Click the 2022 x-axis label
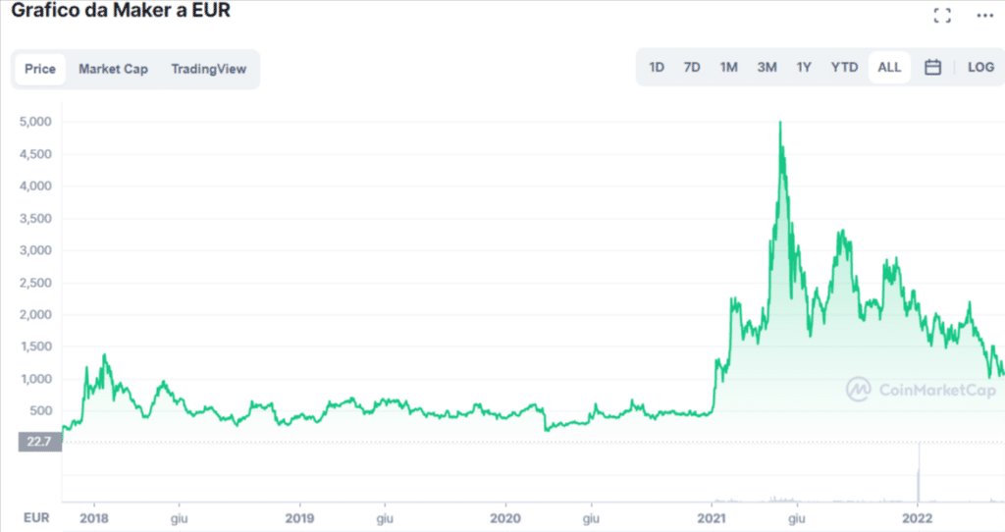This screenshot has height=532, width=1005. click(x=918, y=518)
